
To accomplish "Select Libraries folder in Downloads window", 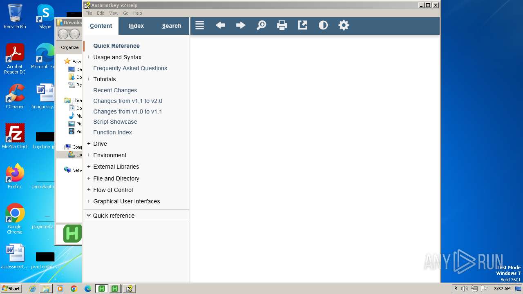I will [x=67, y=100].
